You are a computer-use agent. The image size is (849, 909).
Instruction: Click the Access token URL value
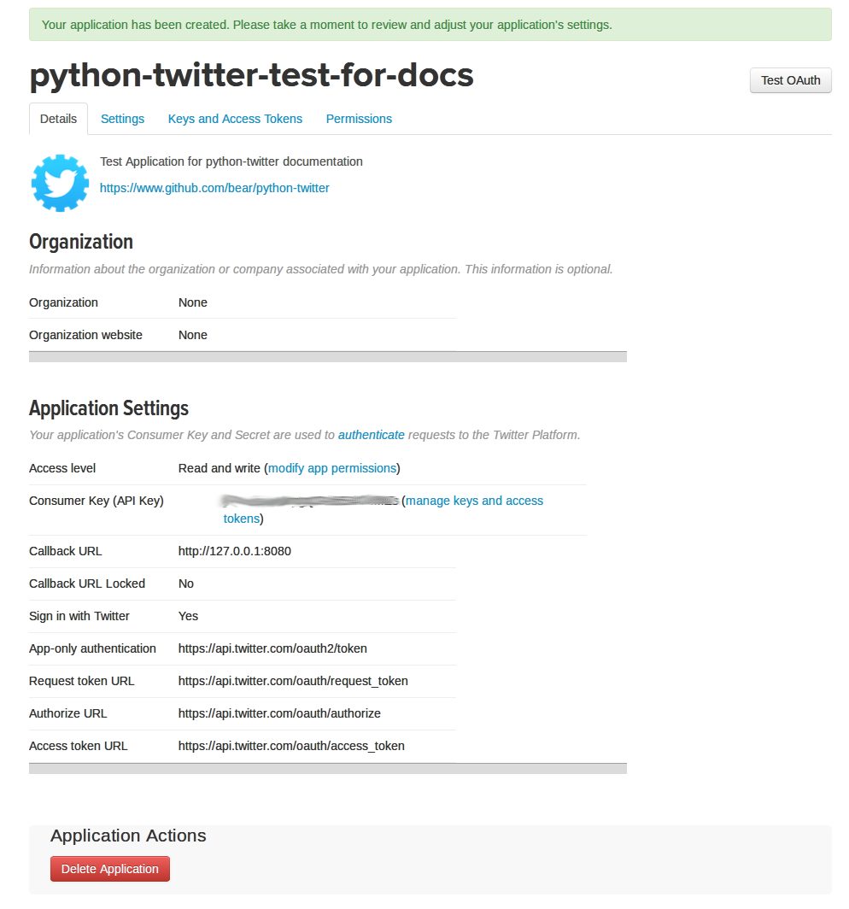[x=291, y=746]
